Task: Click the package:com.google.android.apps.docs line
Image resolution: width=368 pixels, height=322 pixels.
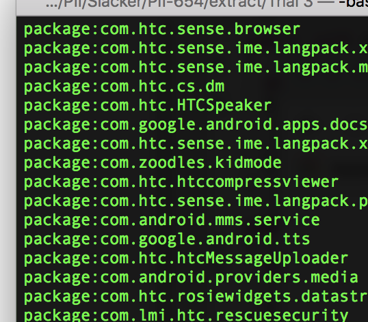Action: [196, 126]
